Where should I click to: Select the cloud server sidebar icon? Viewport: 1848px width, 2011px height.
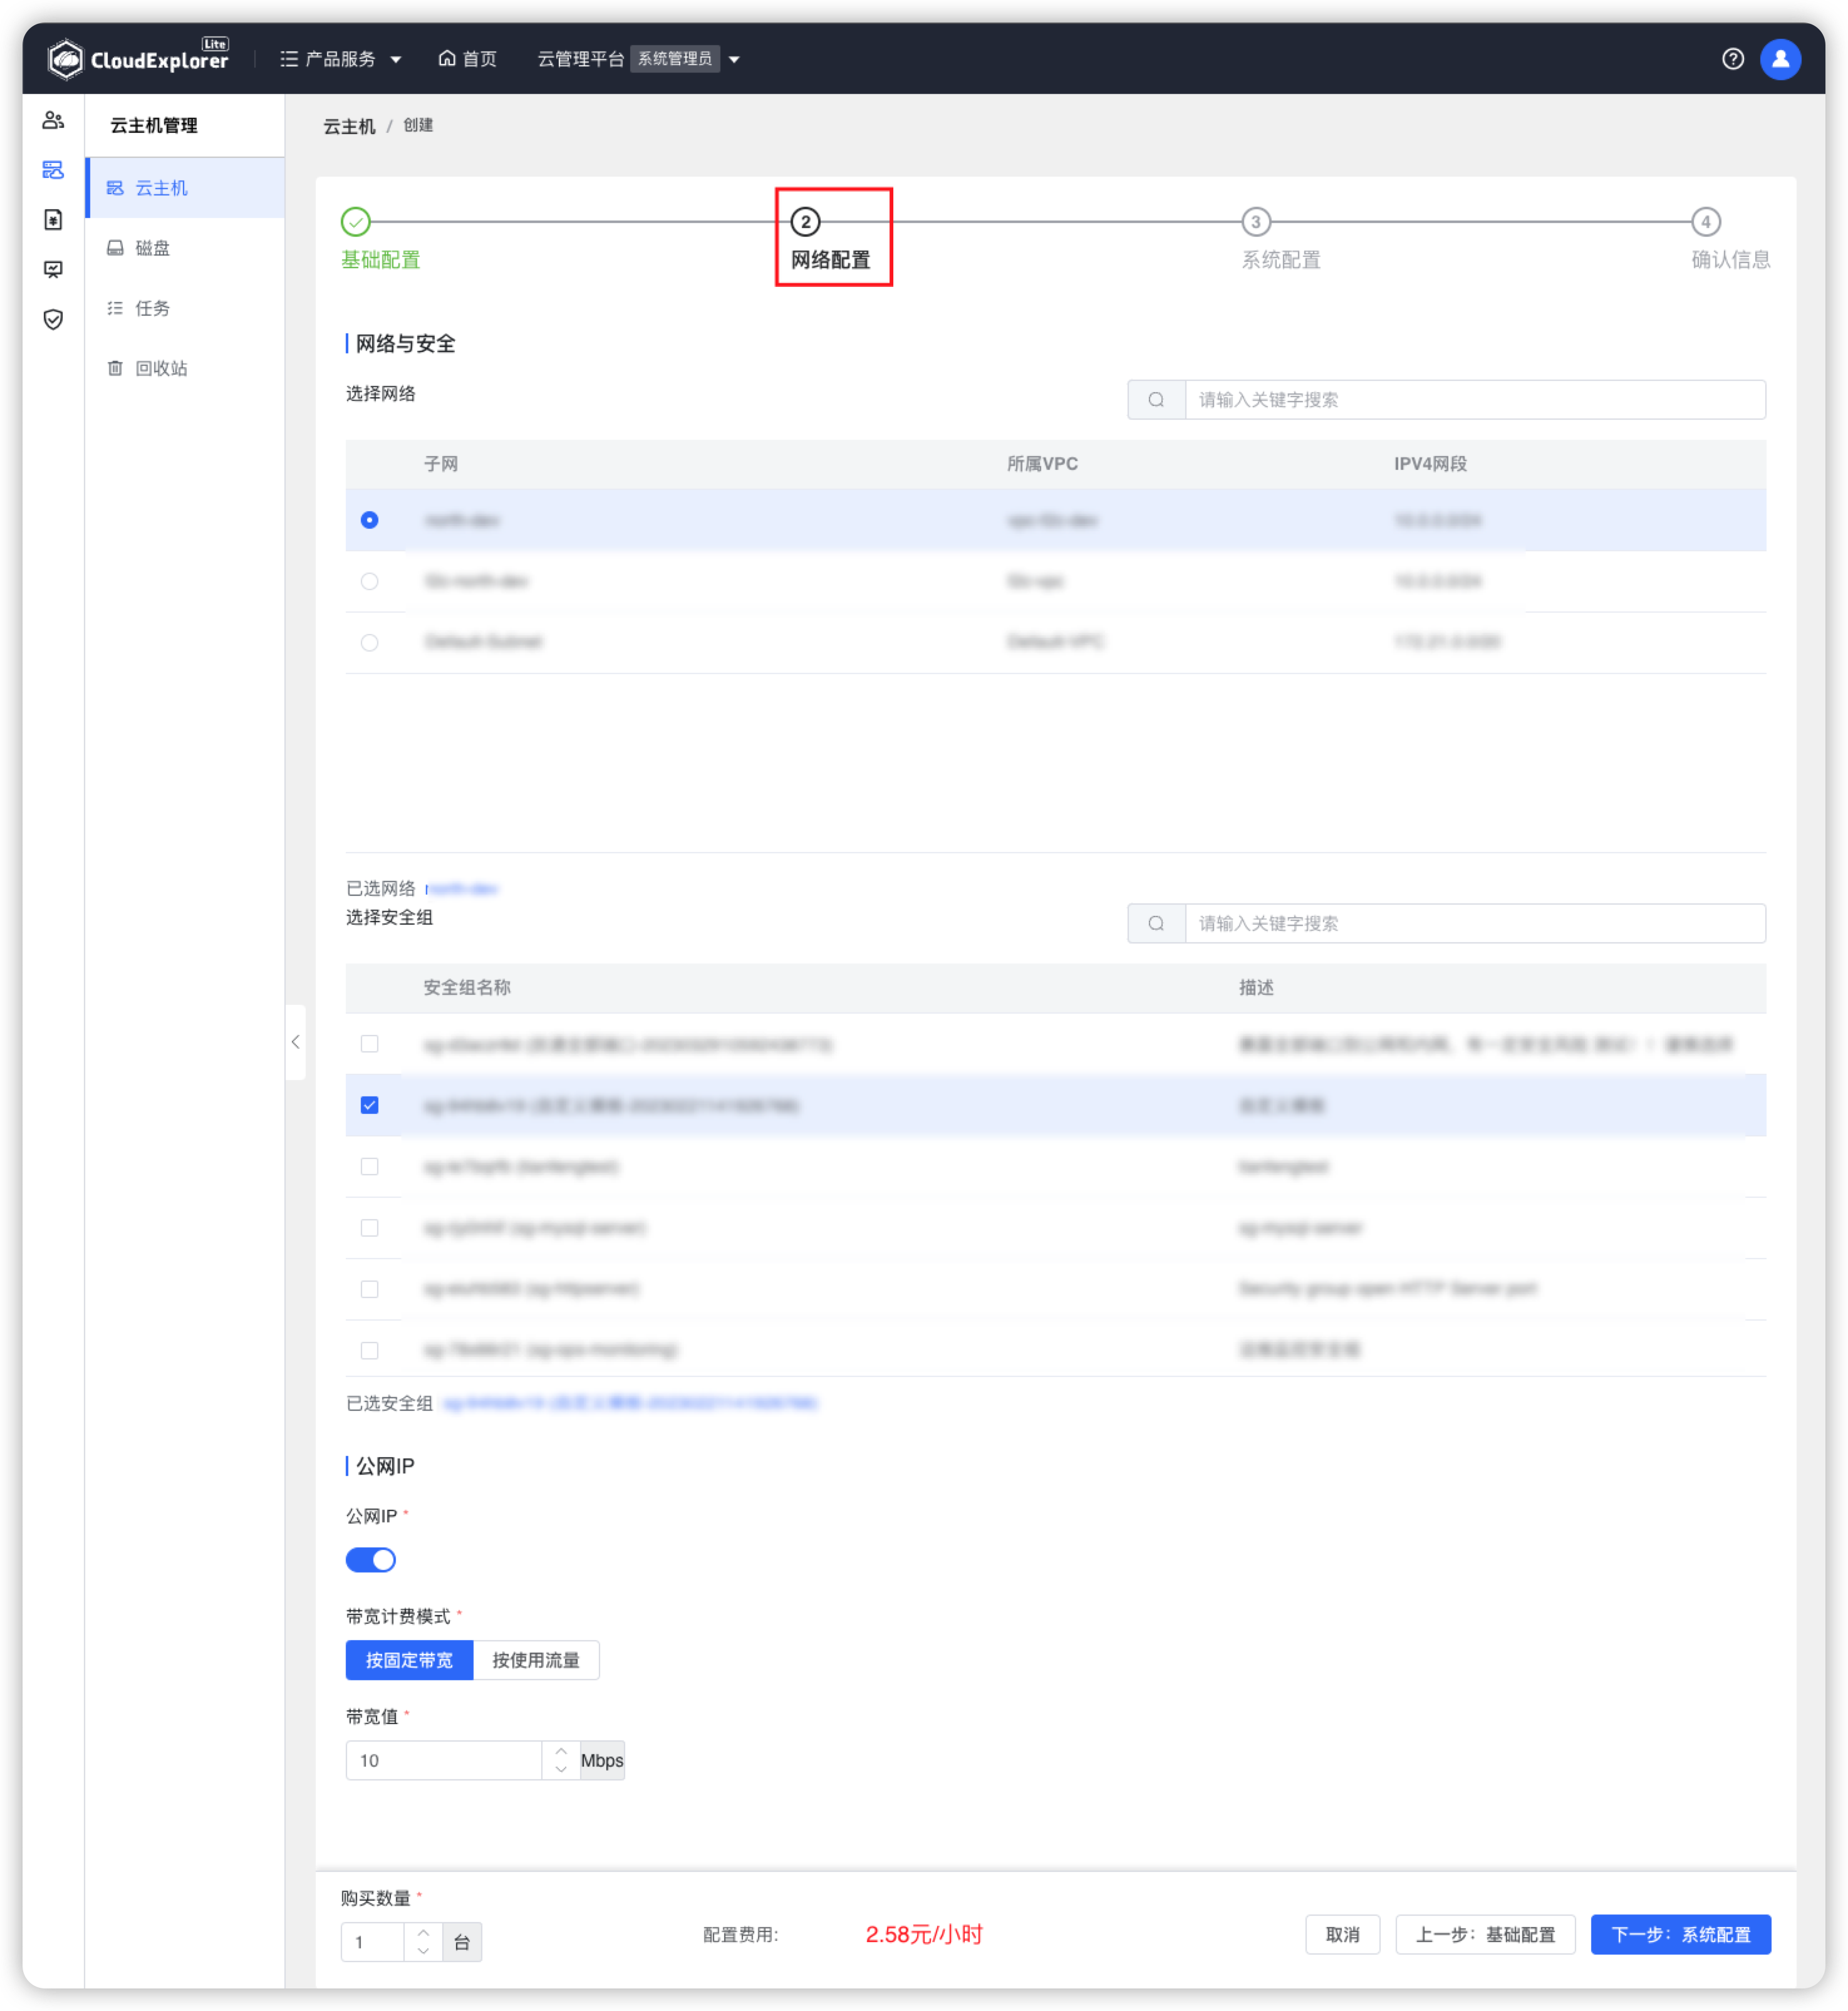[53, 170]
